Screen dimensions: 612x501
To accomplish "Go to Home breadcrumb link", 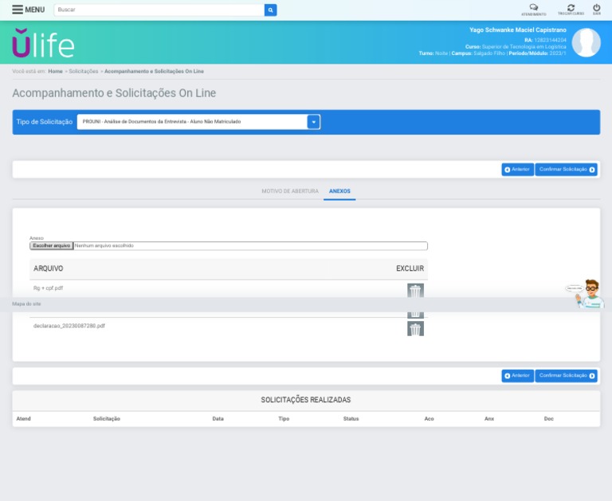I will [55, 71].
